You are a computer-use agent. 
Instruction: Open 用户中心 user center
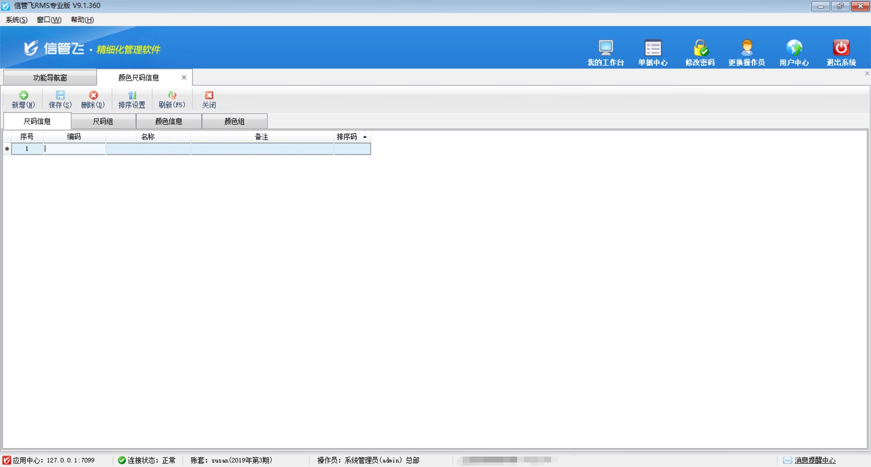[x=794, y=48]
